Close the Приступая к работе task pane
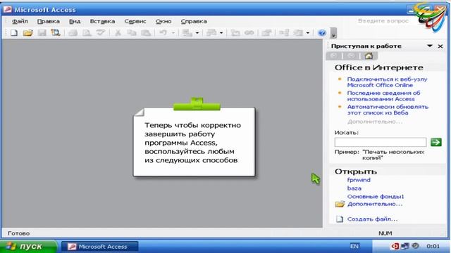Image resolution: width=451 pixels, height=253 pixels. 440,46
